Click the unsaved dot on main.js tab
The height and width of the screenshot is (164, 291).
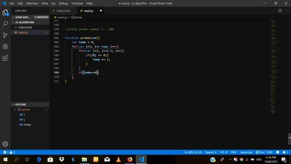coord(101,11)
